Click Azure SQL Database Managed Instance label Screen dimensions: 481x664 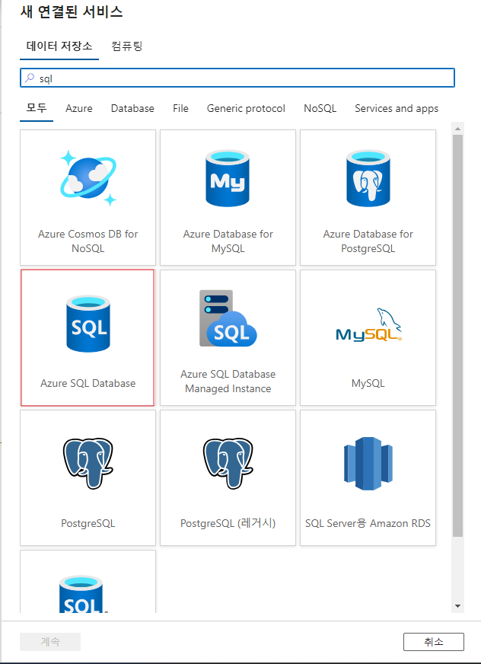228,381
